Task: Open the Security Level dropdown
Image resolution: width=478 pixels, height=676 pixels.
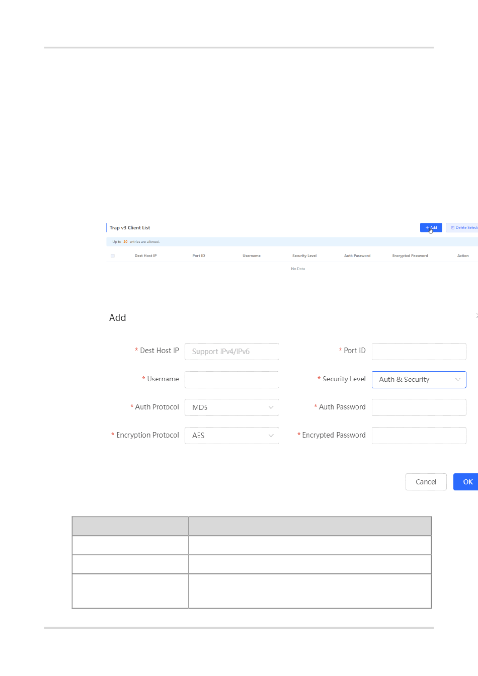Action: [x=419, y=380]
